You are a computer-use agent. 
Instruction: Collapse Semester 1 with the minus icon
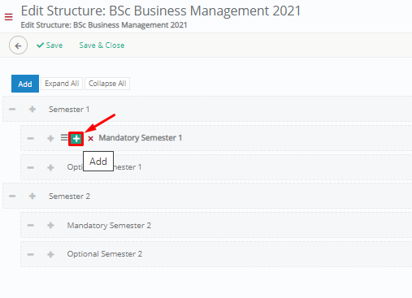pyautogui.click(x=12, y=110)
